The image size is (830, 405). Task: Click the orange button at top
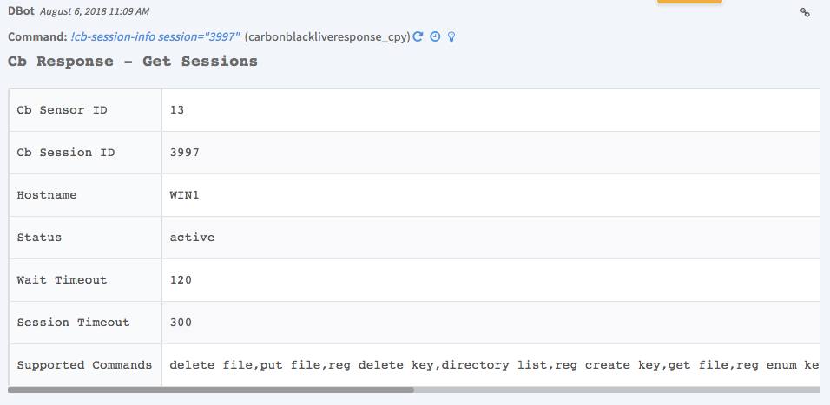pos(689,2)
